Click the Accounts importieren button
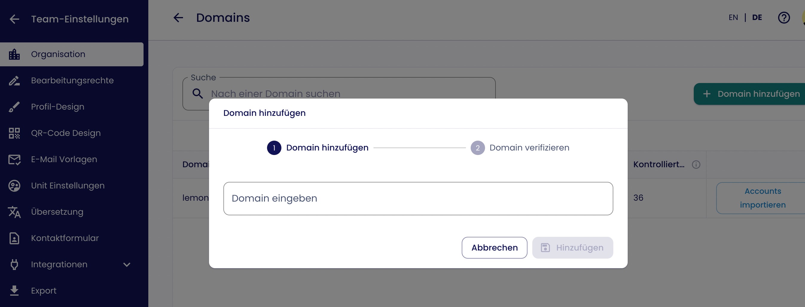 coord(763,198)
